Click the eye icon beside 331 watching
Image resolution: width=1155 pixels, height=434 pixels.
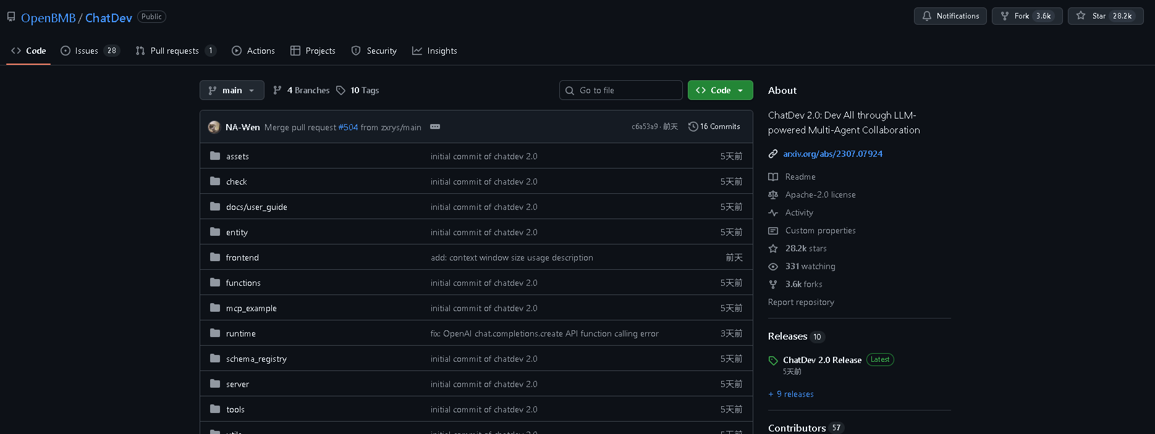click(x=773, y=266)
